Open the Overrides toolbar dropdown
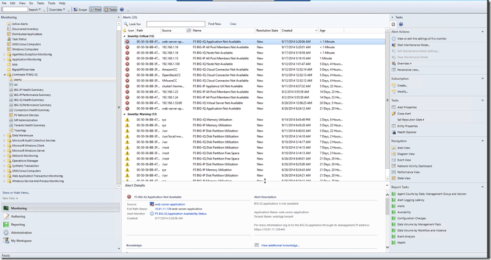The image size is (491, 260). [57, 9]
